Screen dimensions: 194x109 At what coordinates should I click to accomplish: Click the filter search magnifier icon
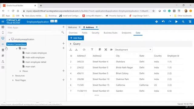[x=63, y=32]
